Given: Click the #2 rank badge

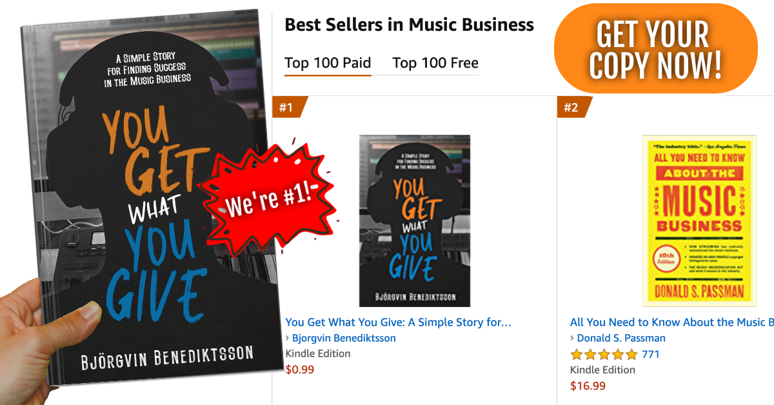Looking at the screenshot, I should (x=571, y=107).
